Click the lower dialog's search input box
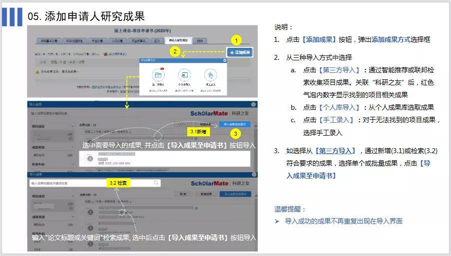Viewport: 451px width, 256px height. 95,183
